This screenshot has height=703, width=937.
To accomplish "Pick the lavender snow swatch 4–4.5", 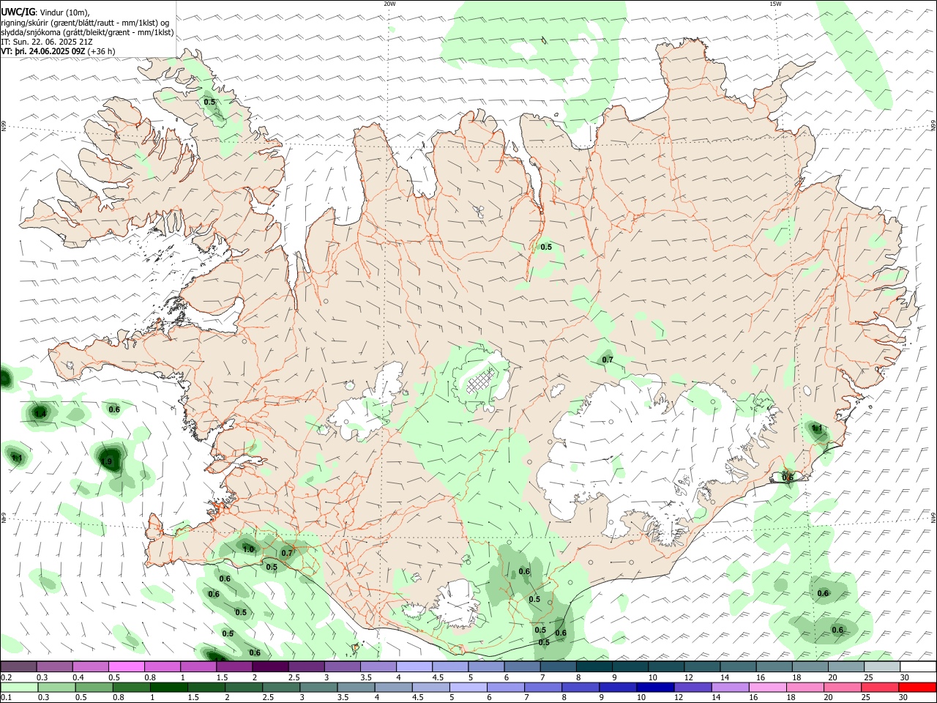I will click(414, 666).
